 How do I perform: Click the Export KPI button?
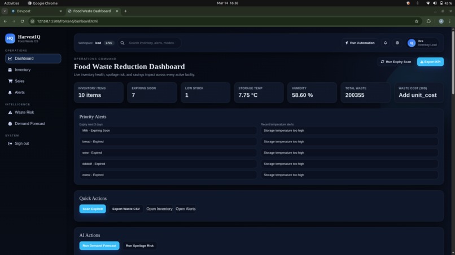click(x=430, y=62)
